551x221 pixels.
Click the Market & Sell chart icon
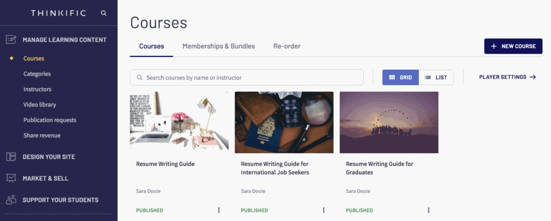[11, 178]
